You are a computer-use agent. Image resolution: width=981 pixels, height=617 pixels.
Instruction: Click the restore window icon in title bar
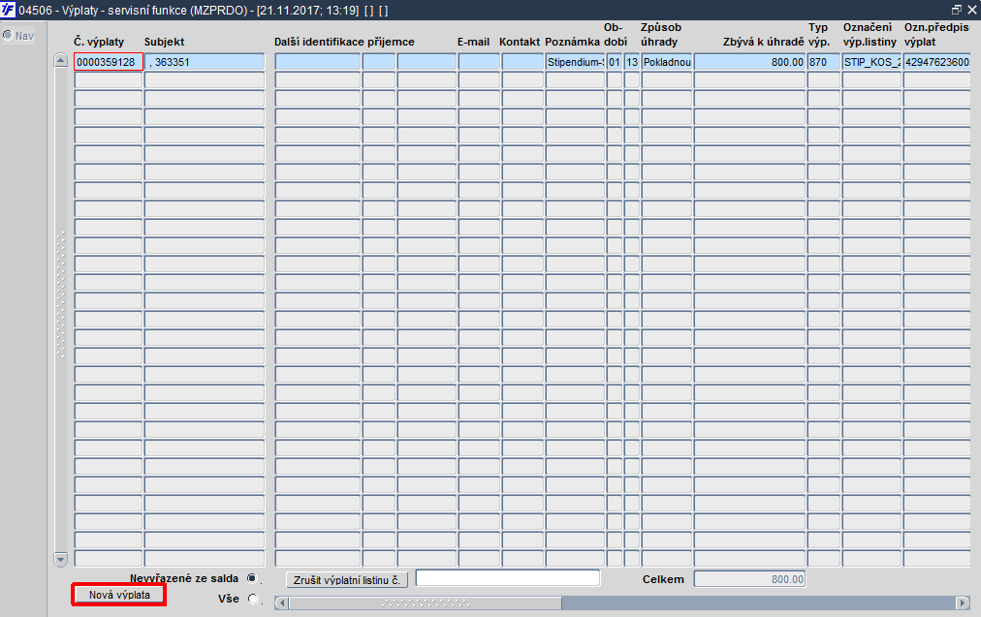(x=957, y=10)
